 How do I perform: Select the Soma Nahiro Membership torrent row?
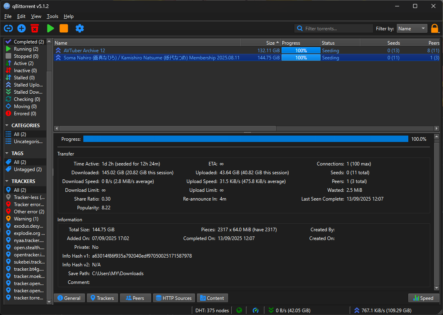pos(247,58)
